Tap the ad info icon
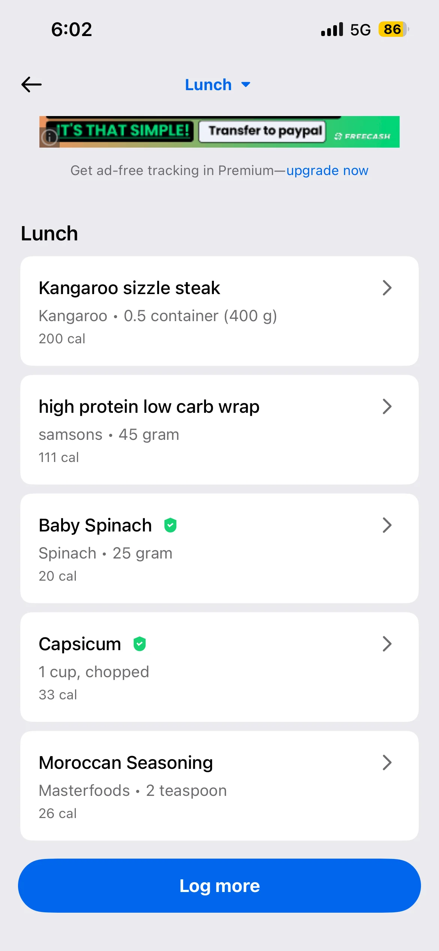439x951 pixels. pyautogui.click(x=49, y=137)
